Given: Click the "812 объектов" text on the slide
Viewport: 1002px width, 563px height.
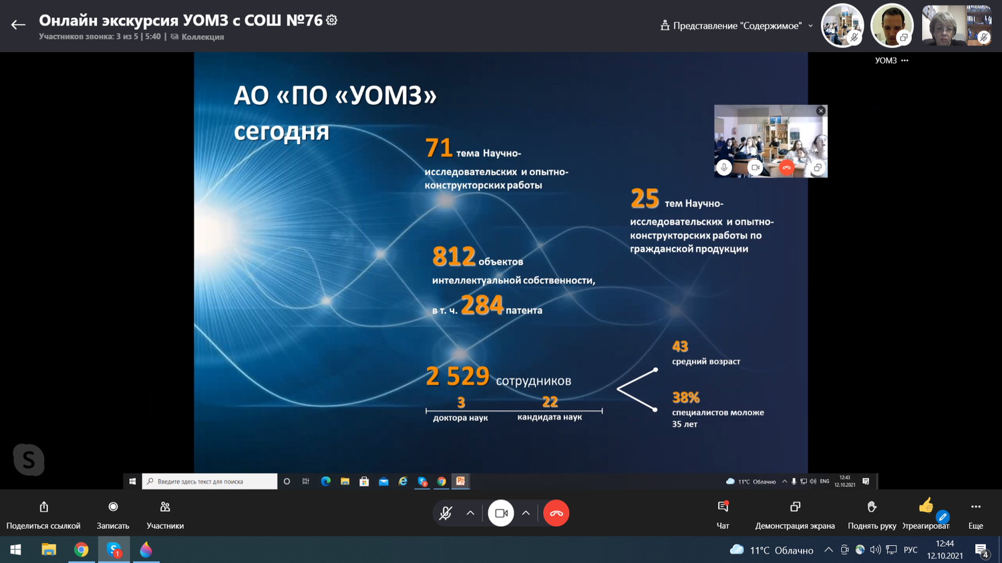Looking at the screenshot, I should [x=478, y=257].
